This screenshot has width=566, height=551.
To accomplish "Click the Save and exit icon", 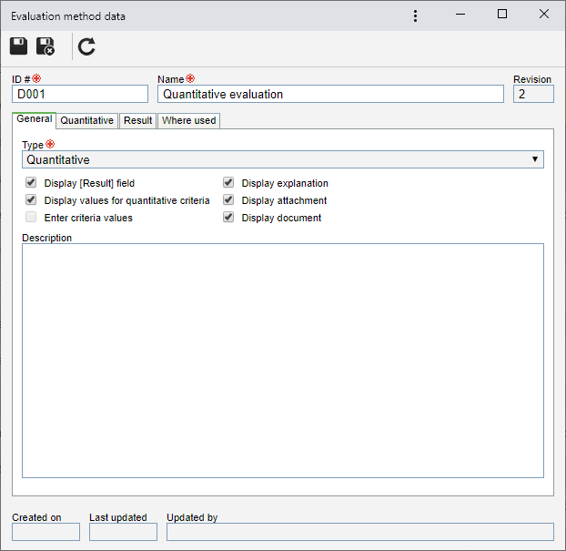I will 45,46.
